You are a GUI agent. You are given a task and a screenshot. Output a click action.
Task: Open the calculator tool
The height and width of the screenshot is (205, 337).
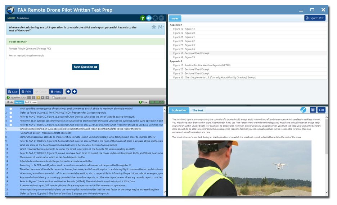click(313, 110)
